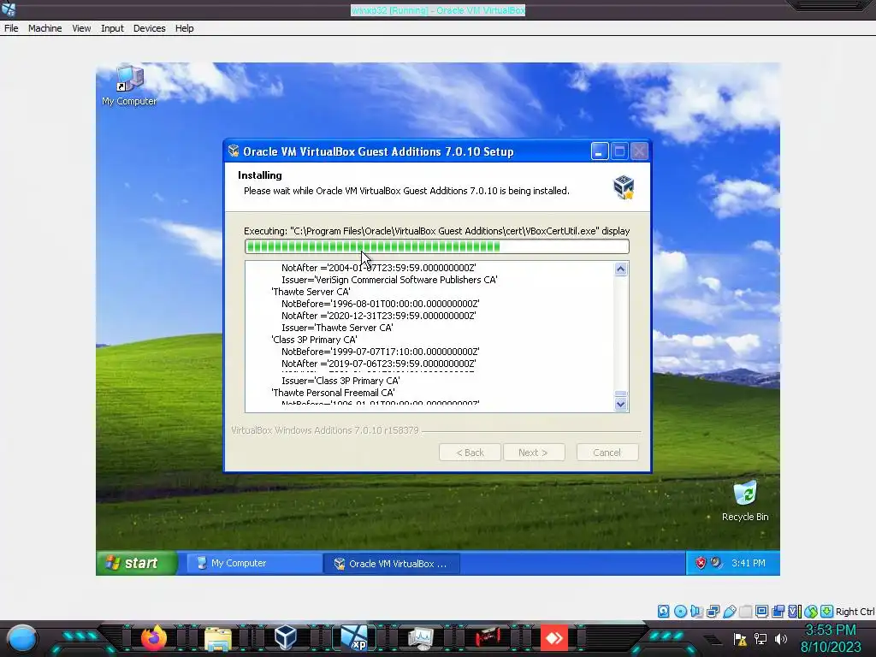876x657 pixels.
Task: Click the XP security shield tray icon
Action: click(701, 563)
